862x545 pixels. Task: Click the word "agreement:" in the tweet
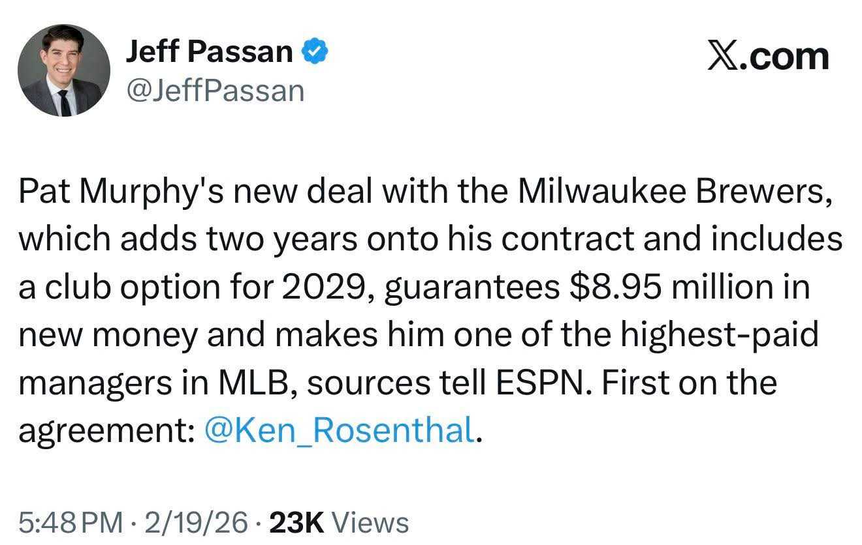click(106, 430)
